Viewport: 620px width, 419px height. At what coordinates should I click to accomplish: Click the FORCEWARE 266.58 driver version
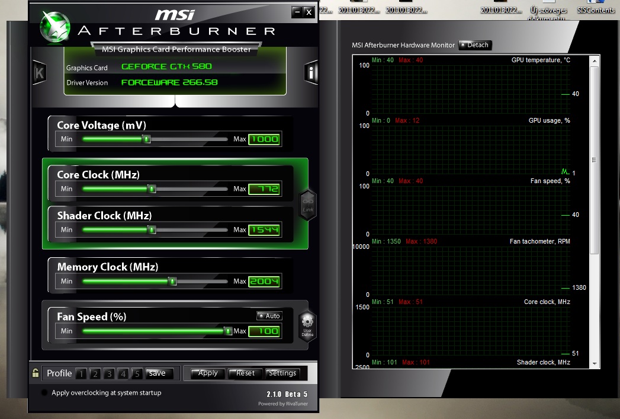point(169,82)
